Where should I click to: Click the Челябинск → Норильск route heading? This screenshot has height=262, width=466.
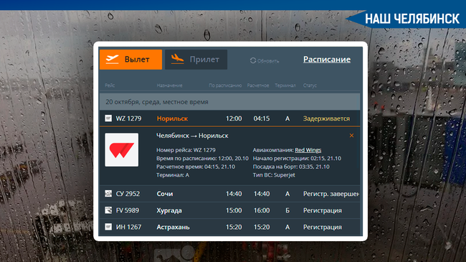pyautogui.click(x=192, y=136)
